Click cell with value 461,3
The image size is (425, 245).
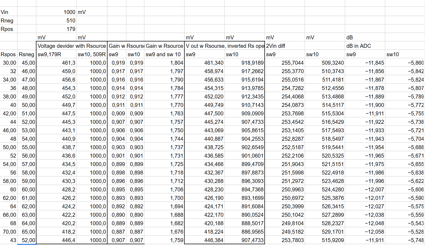(x=56, y=63)
